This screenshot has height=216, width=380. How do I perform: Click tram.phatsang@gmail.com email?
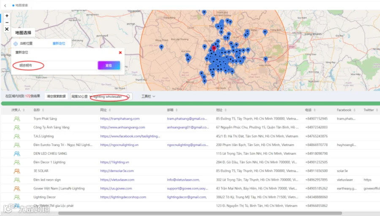(187, 119)
